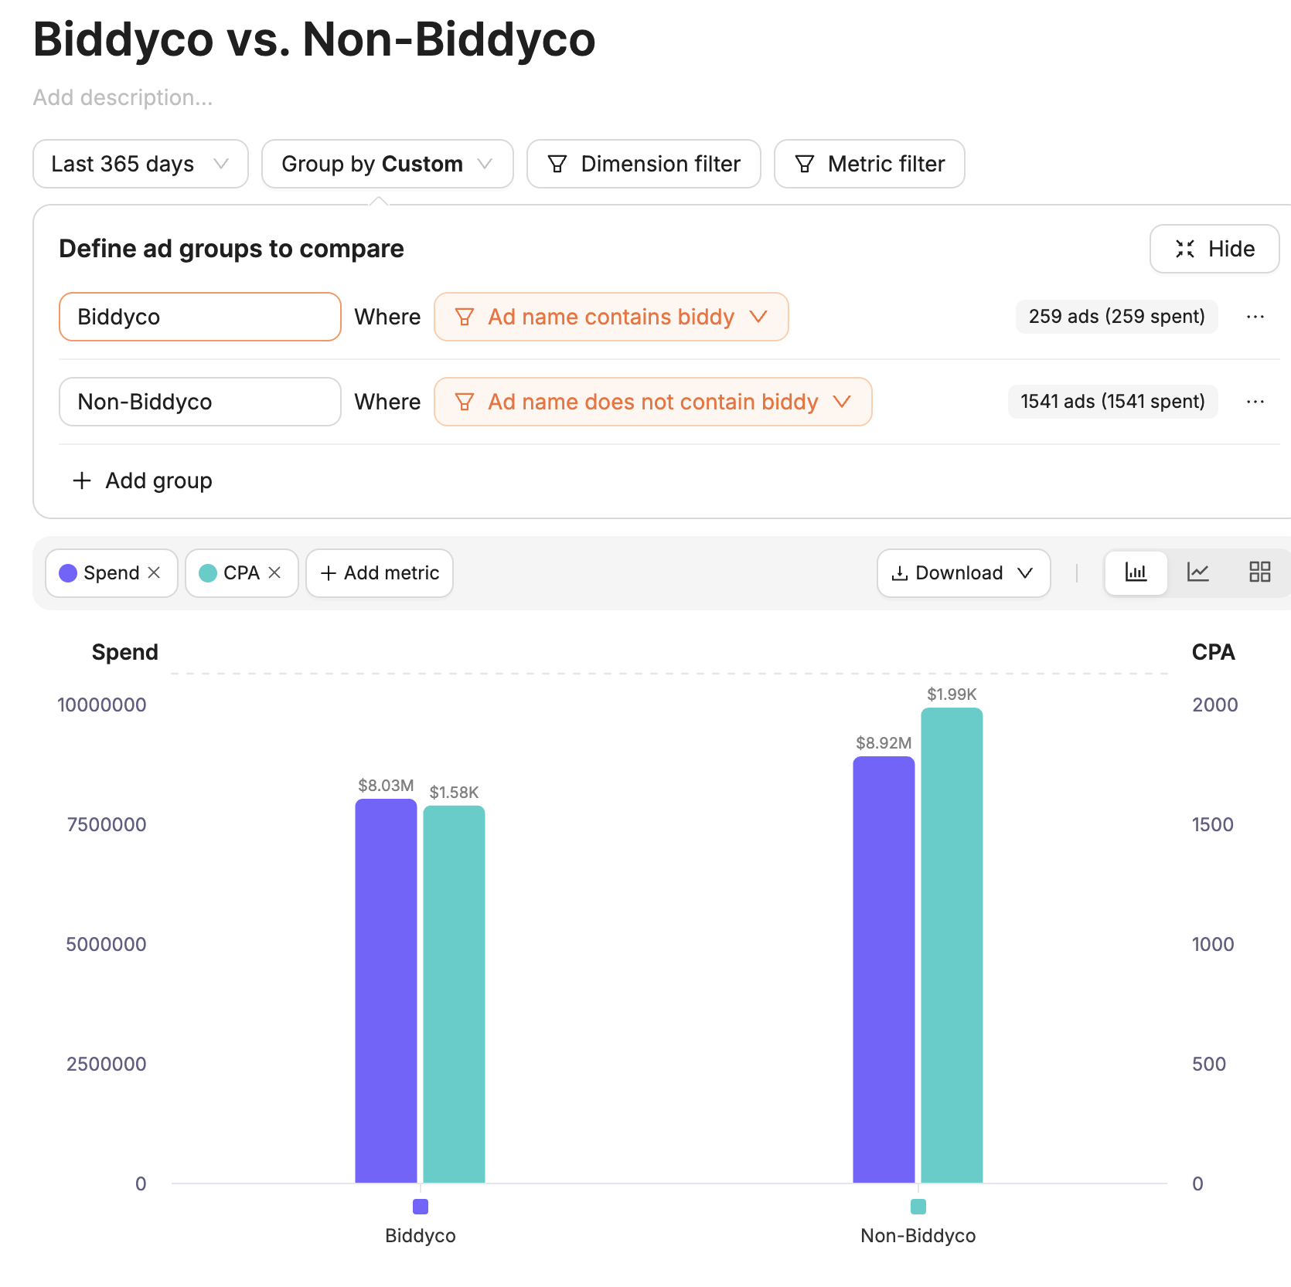
Task: Add another metric to the chart
Action: coord(380,572)
